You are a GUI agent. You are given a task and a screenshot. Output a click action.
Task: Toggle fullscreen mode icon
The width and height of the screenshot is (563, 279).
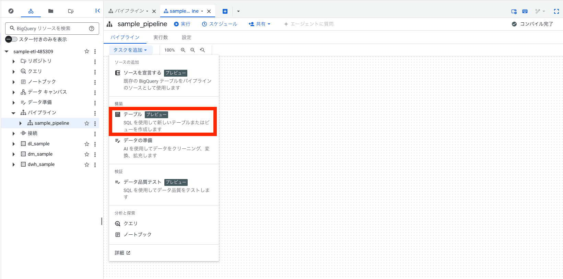tap(556, 11)
